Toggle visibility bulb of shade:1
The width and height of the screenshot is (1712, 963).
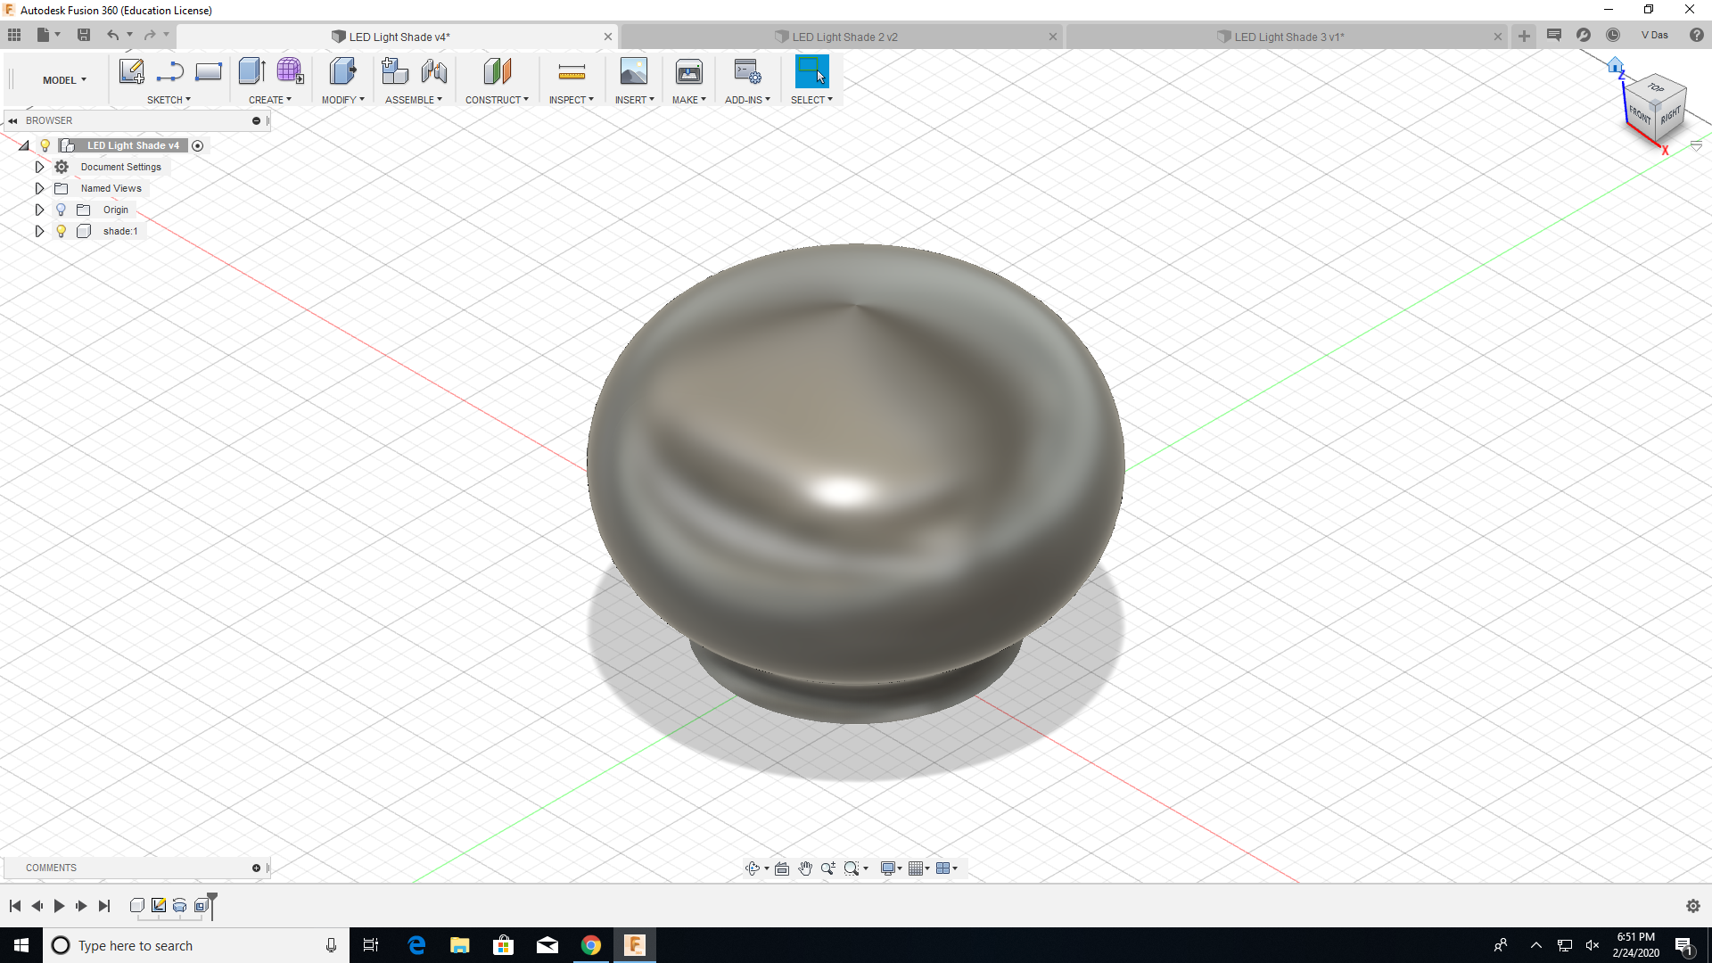coord(61,231)
